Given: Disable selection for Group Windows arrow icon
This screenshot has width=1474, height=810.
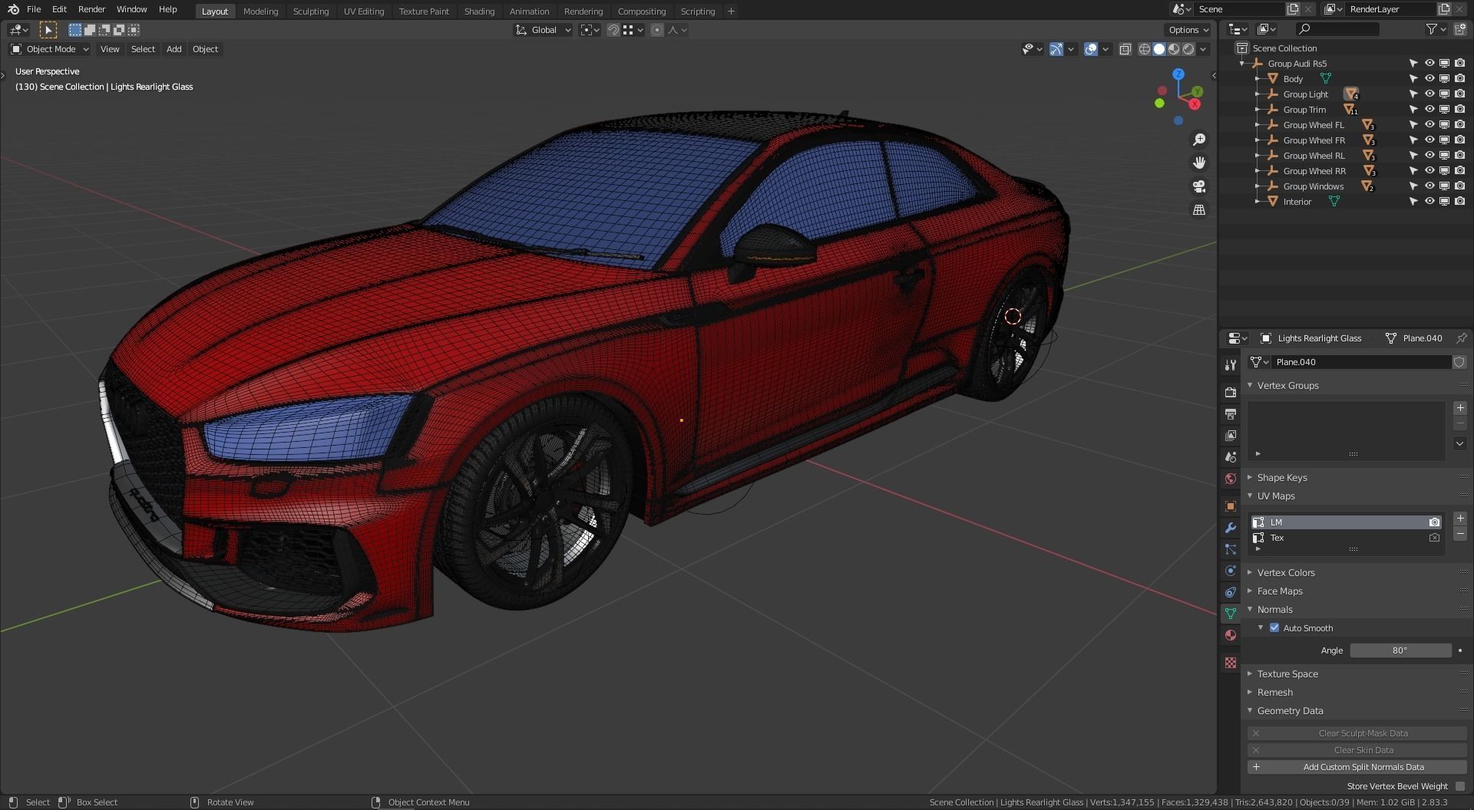Looking at the screenshot, I should click(1413, 186).
